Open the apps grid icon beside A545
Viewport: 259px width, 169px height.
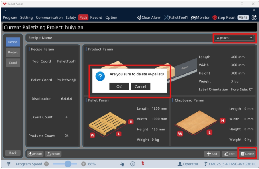click(254, 18)
